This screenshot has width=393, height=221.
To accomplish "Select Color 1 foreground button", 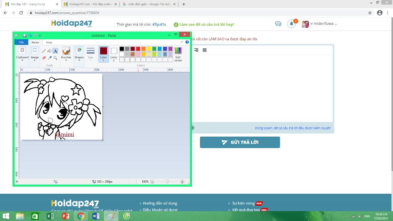I will coord(104,54).
